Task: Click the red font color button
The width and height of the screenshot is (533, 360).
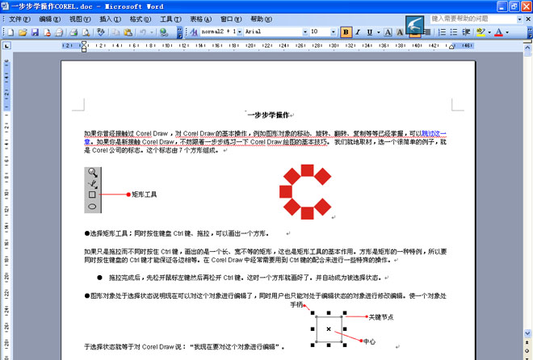Action: pos(497,32)
